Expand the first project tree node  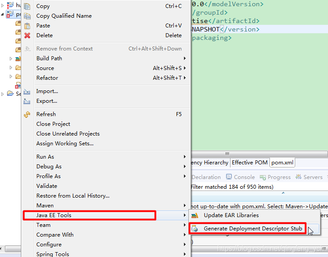pos(3,5)
